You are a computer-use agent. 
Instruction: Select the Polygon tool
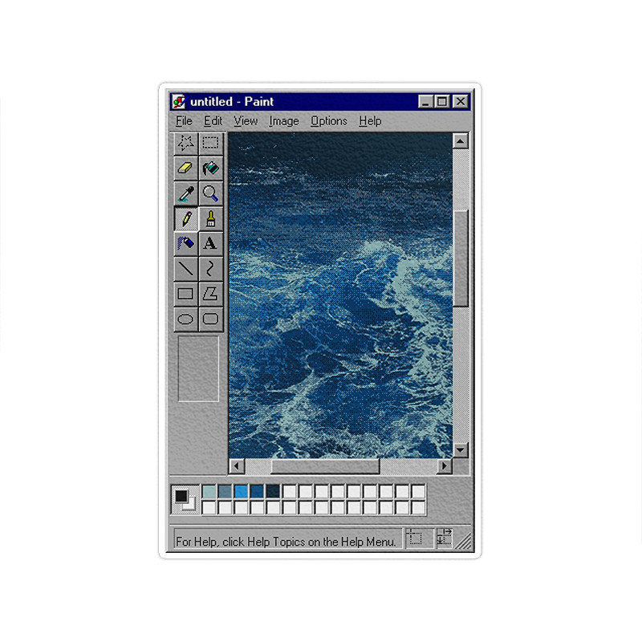pos(210,294)
